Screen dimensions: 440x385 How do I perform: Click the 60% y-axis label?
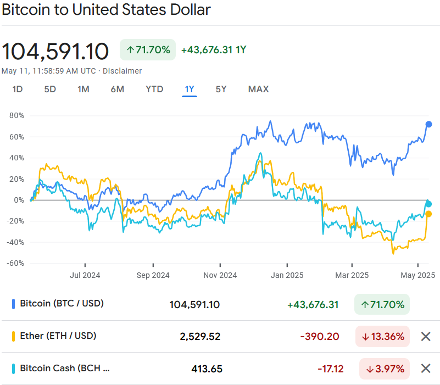coord(16,137)
